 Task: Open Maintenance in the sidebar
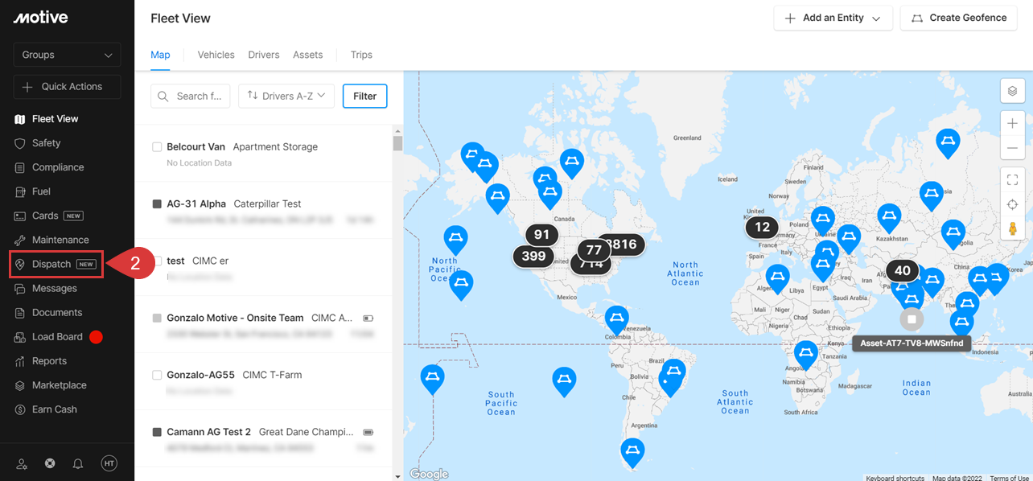[x=60, y=240]
